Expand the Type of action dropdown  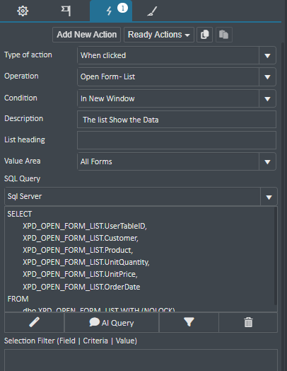click(x=177, y=55)
